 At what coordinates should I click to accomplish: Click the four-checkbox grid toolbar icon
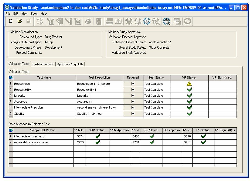click(40, 21)
